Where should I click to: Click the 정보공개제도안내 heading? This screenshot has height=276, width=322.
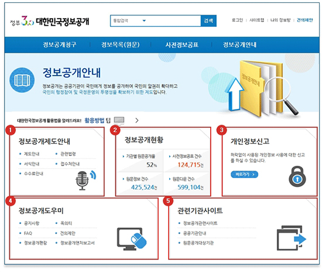(44, 141)
